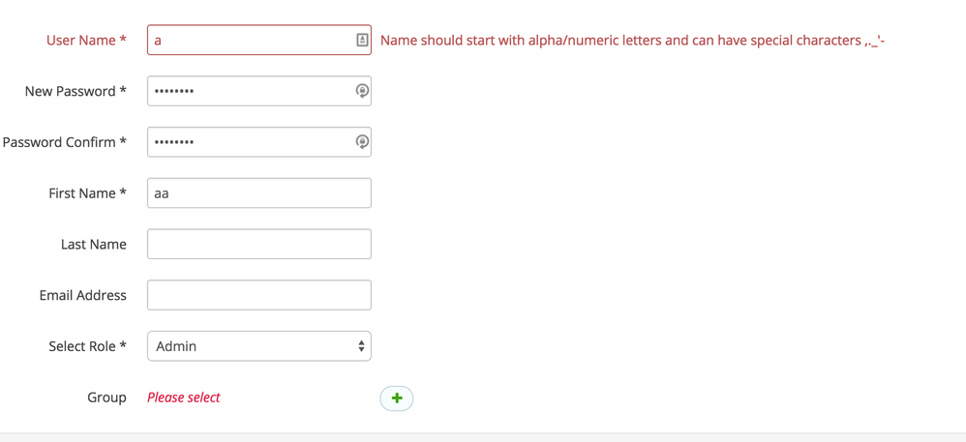
Task: Click the empty Email Address field
Action: [x=258, y=295]
